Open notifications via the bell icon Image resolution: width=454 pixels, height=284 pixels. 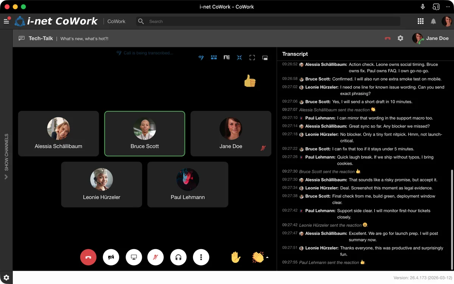tap(433, 21)
